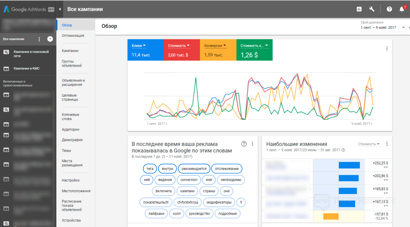410x227 pixels.
Task: Collapse the left sidebar with arrow
Action: [x=60, y=9]
